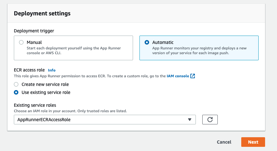The width and height of the screenshot is (277, 151).
Task: Choose the Create new service role option
Action: click(16, 84)
